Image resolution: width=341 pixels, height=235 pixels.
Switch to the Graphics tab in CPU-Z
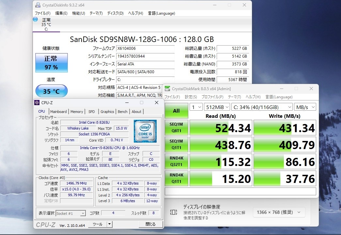[x=107, y=112]
